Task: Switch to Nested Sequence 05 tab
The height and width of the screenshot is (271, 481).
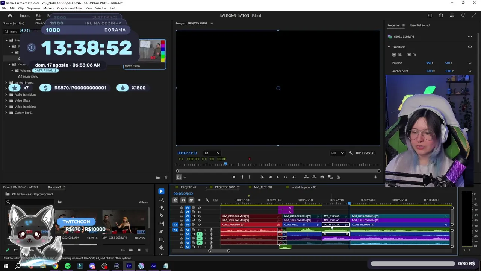Action: [x=304, y=187]
